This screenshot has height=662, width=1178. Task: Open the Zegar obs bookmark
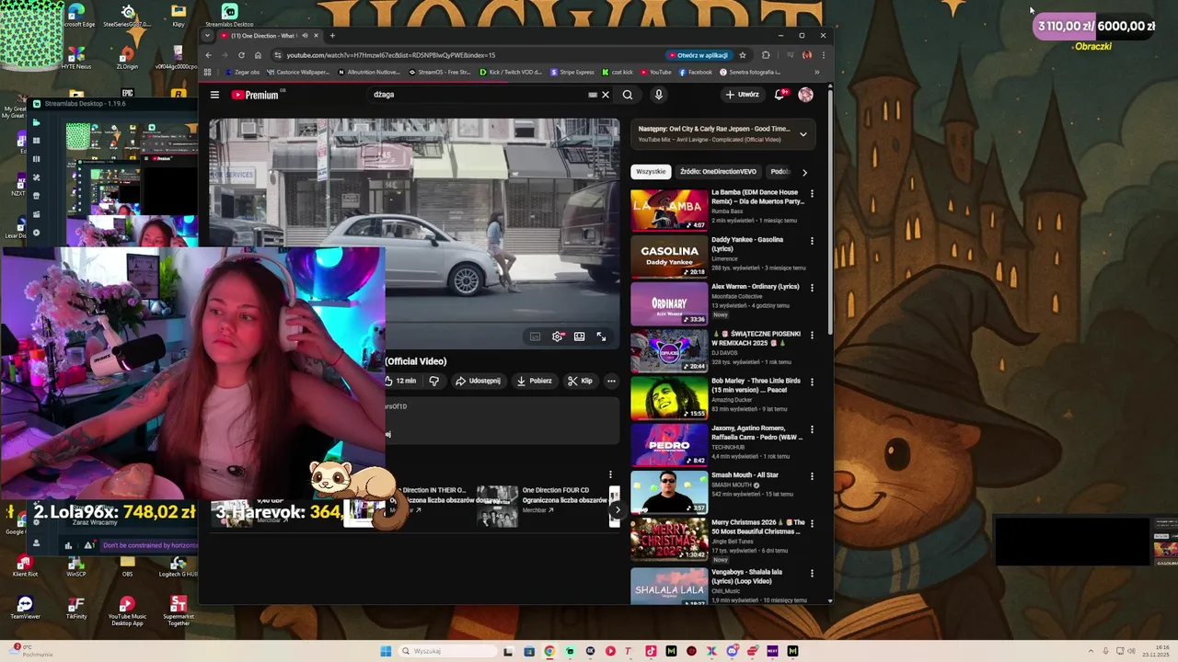[x=243, y=72]
